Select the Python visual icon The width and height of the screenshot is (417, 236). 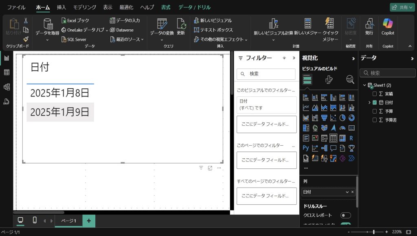coord(306,148)
